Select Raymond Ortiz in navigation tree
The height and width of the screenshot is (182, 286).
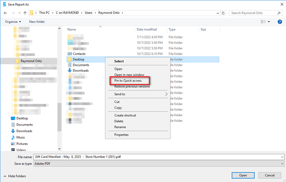tap(31, 61)
